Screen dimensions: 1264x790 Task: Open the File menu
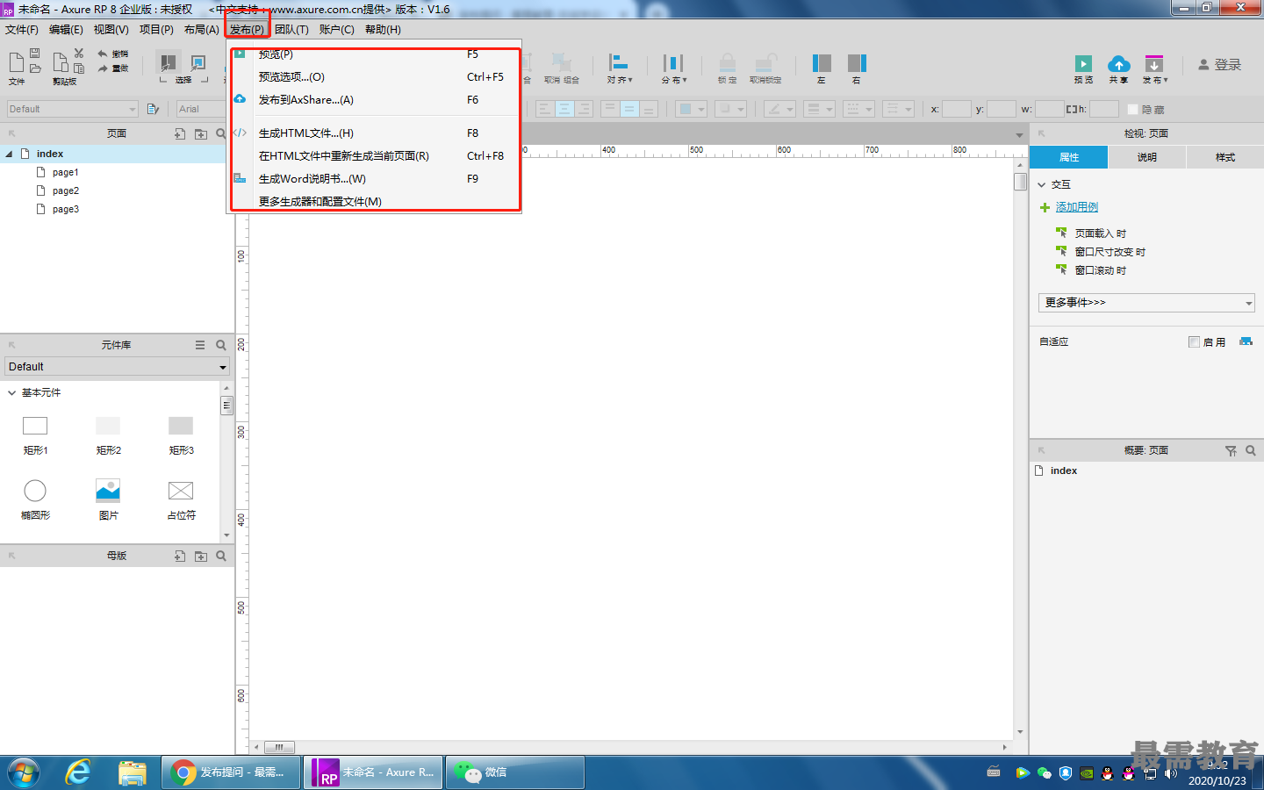tap(22, 30)
